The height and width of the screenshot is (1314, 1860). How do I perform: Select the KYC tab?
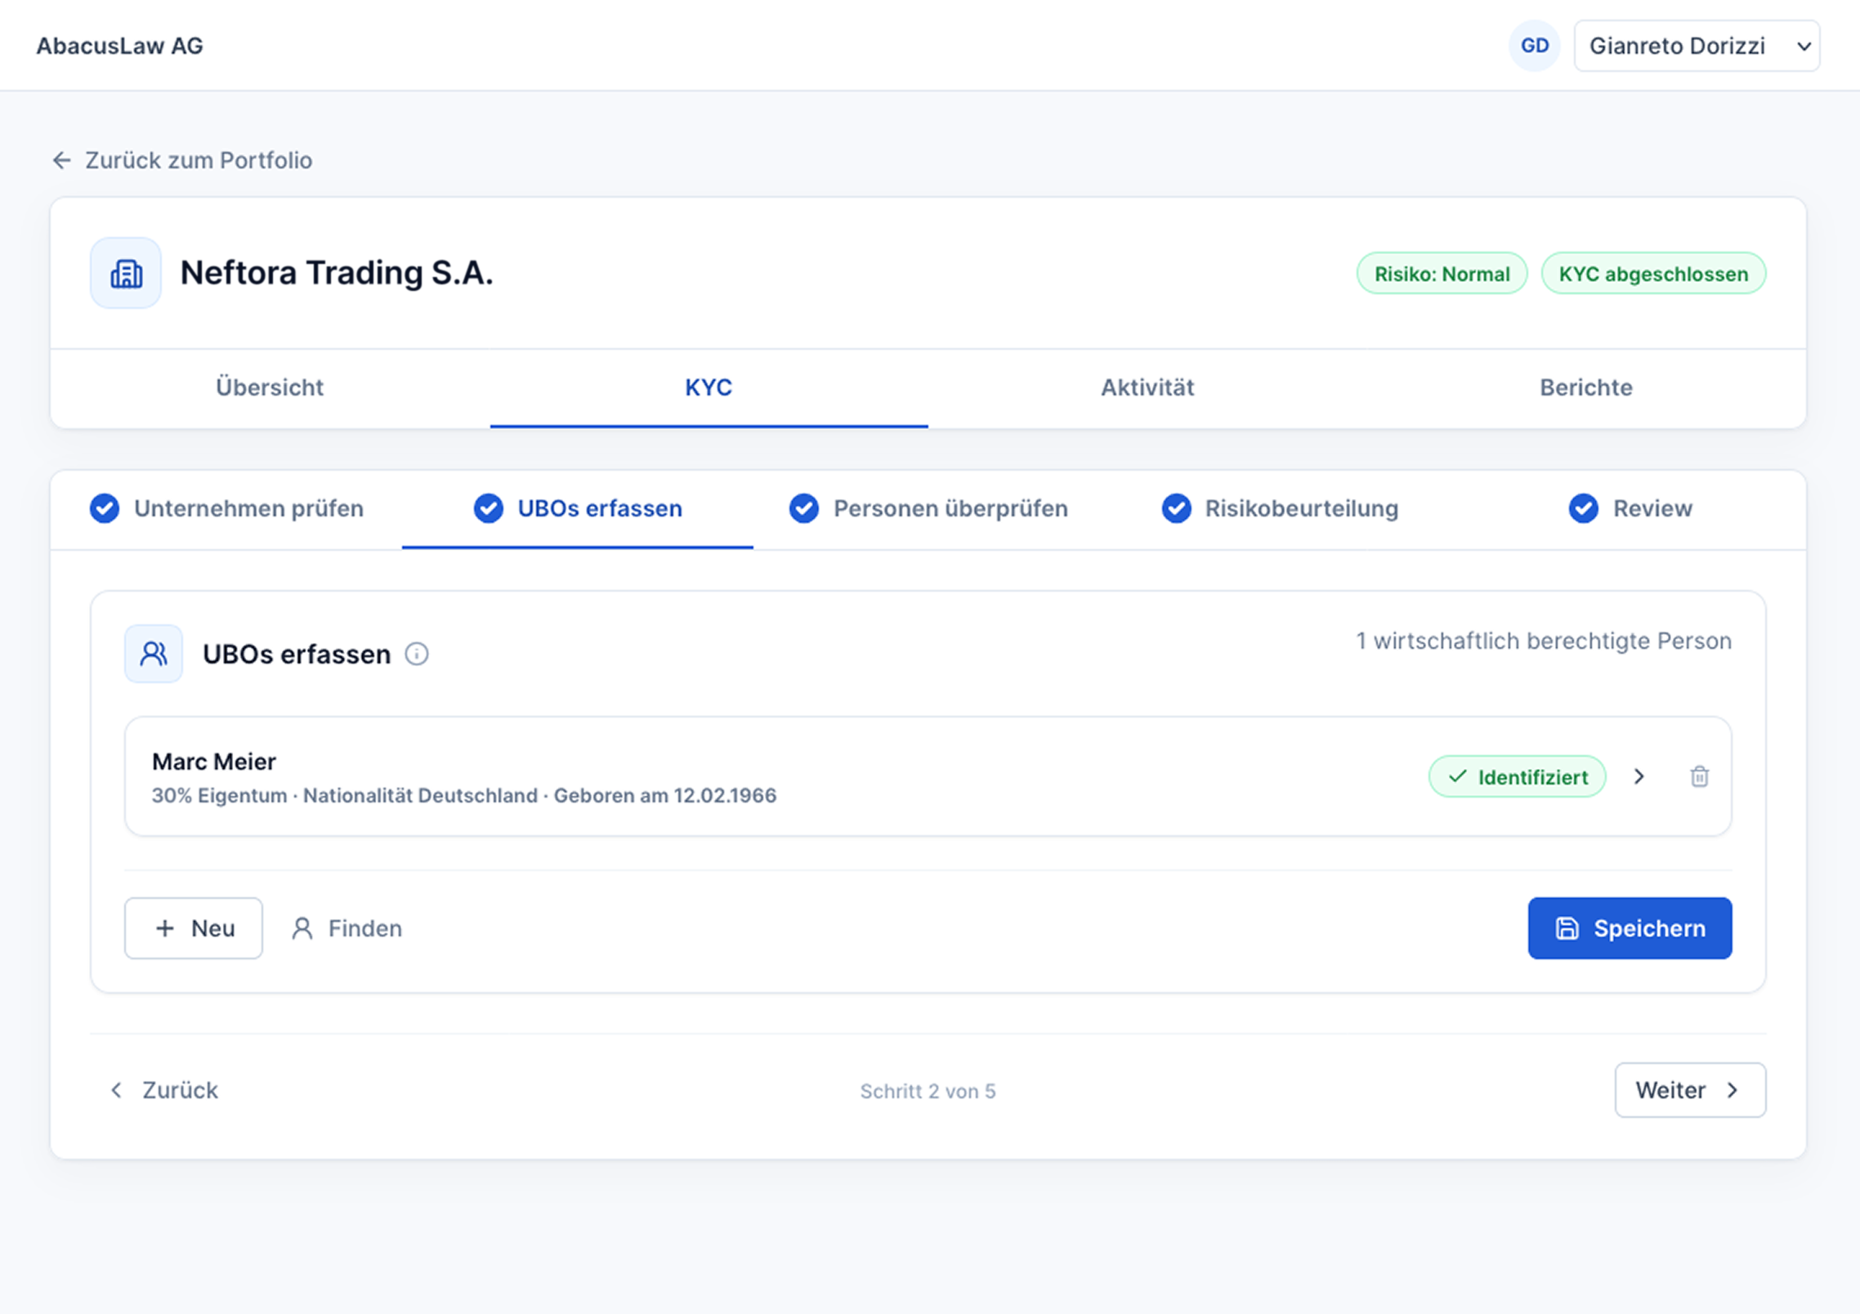click(709, 387)
